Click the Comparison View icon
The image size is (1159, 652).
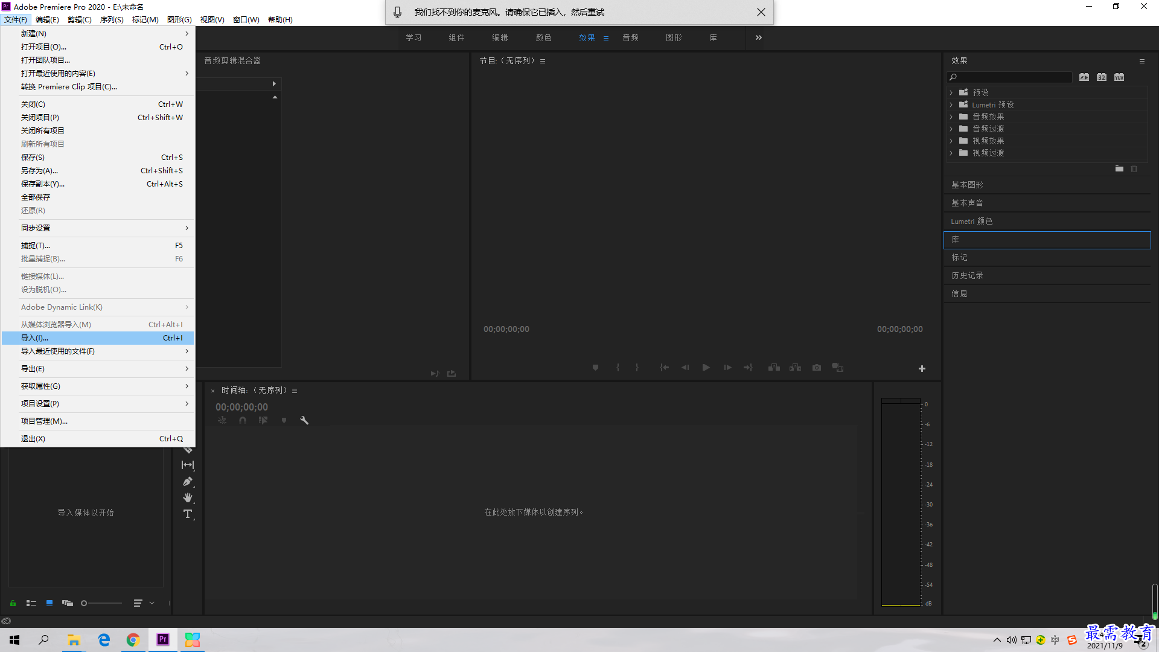(837, 368)
